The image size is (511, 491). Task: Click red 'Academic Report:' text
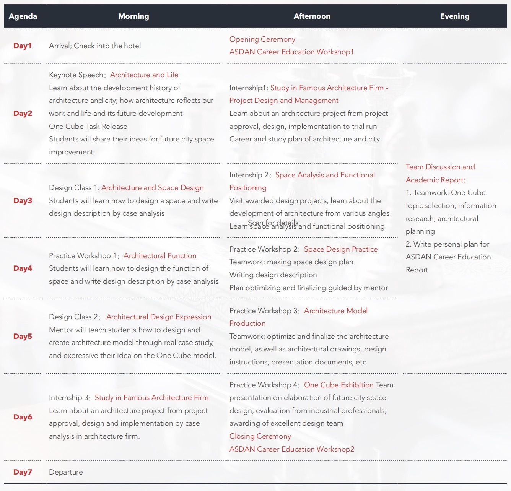click(x=436, y=180)
